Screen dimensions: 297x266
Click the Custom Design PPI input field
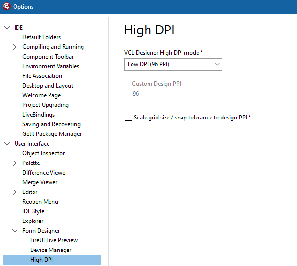pyautogui.click(x=142, y=94)
